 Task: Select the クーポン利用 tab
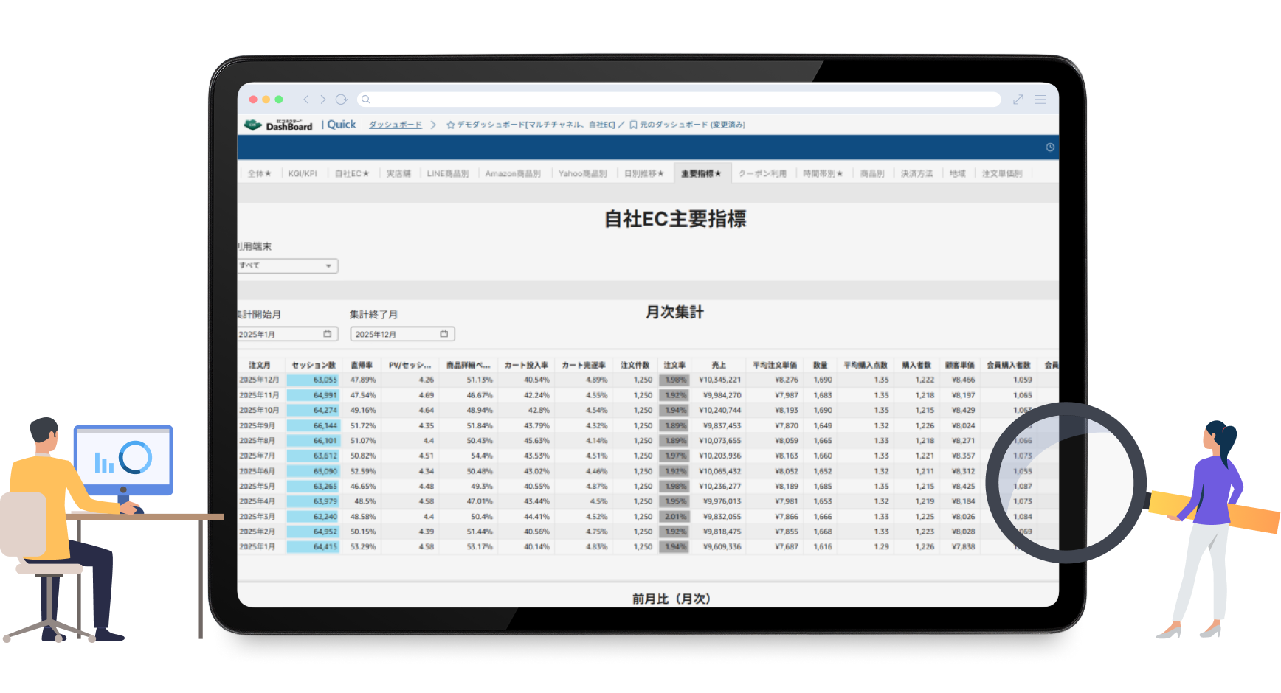click(762, 174)
